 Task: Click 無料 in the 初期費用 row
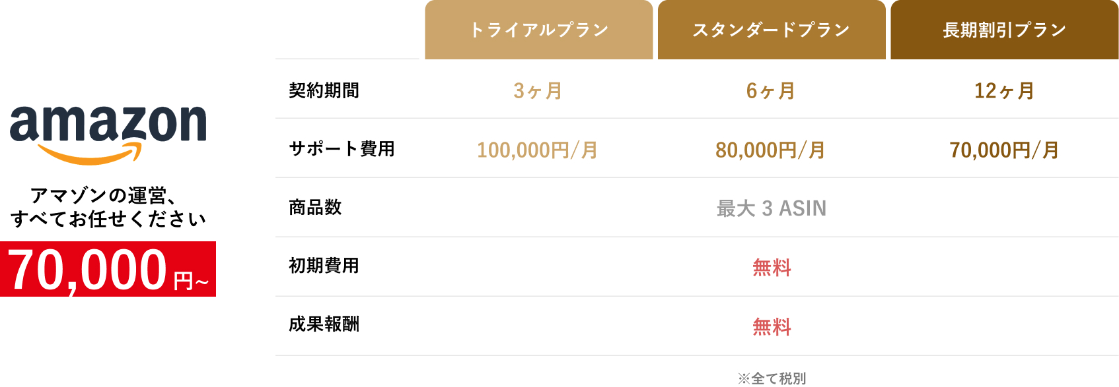(x=772, y=268)
